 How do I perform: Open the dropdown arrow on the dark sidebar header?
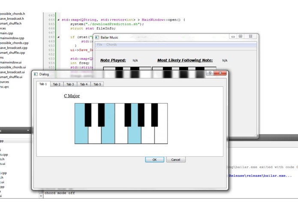pos(28,130)
